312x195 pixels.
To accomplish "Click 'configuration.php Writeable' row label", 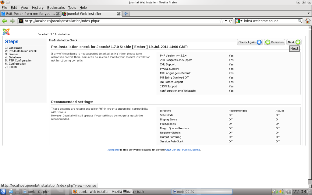I will [x=178, y=90].
